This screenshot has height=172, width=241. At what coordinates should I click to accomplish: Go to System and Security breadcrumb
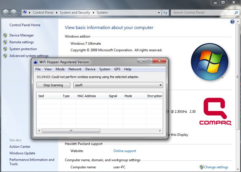tap(75, 13)
